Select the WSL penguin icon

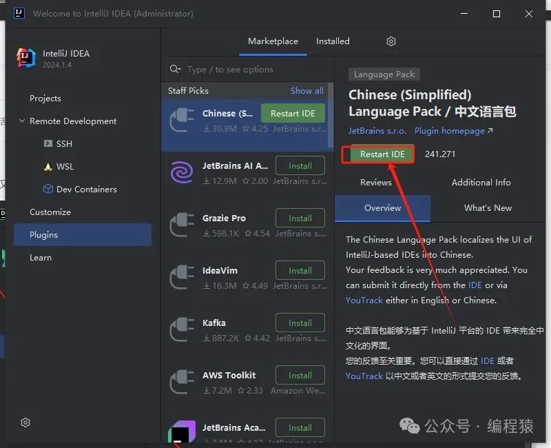[48, 167]
